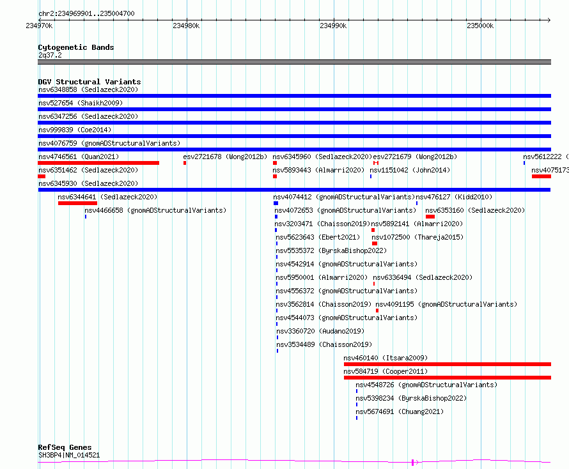Image resolution: width=569 pixels, height=469 pixels.
Task: Open nsv4091195 (gnomADStructuralVariants) variant
Action: point(446,304)
